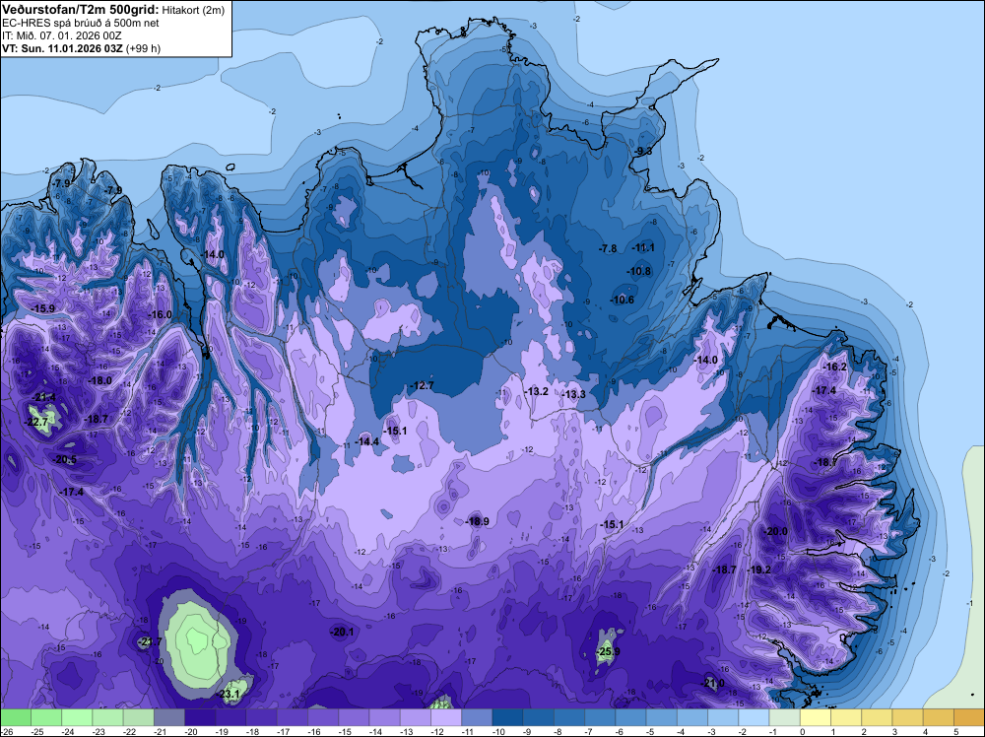Click the -14.4 temperature value
The height and width of the screenshot is (737, 985).
point(367,441)
